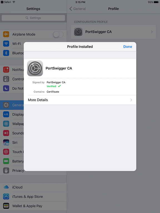Focus the Settings search field

coord(33,18)
